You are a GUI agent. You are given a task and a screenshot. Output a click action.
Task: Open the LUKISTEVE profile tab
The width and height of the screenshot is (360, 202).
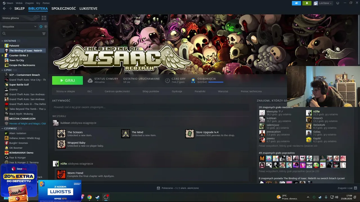88,8
